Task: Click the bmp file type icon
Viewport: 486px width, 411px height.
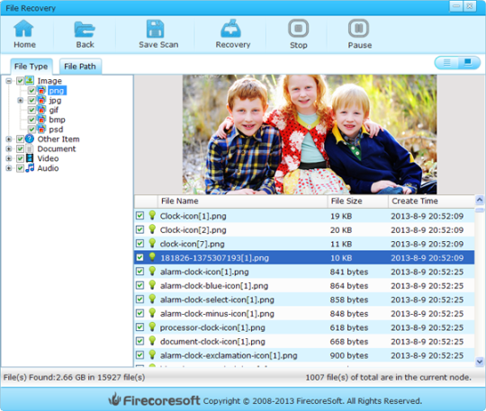Action: coord(41,120)
